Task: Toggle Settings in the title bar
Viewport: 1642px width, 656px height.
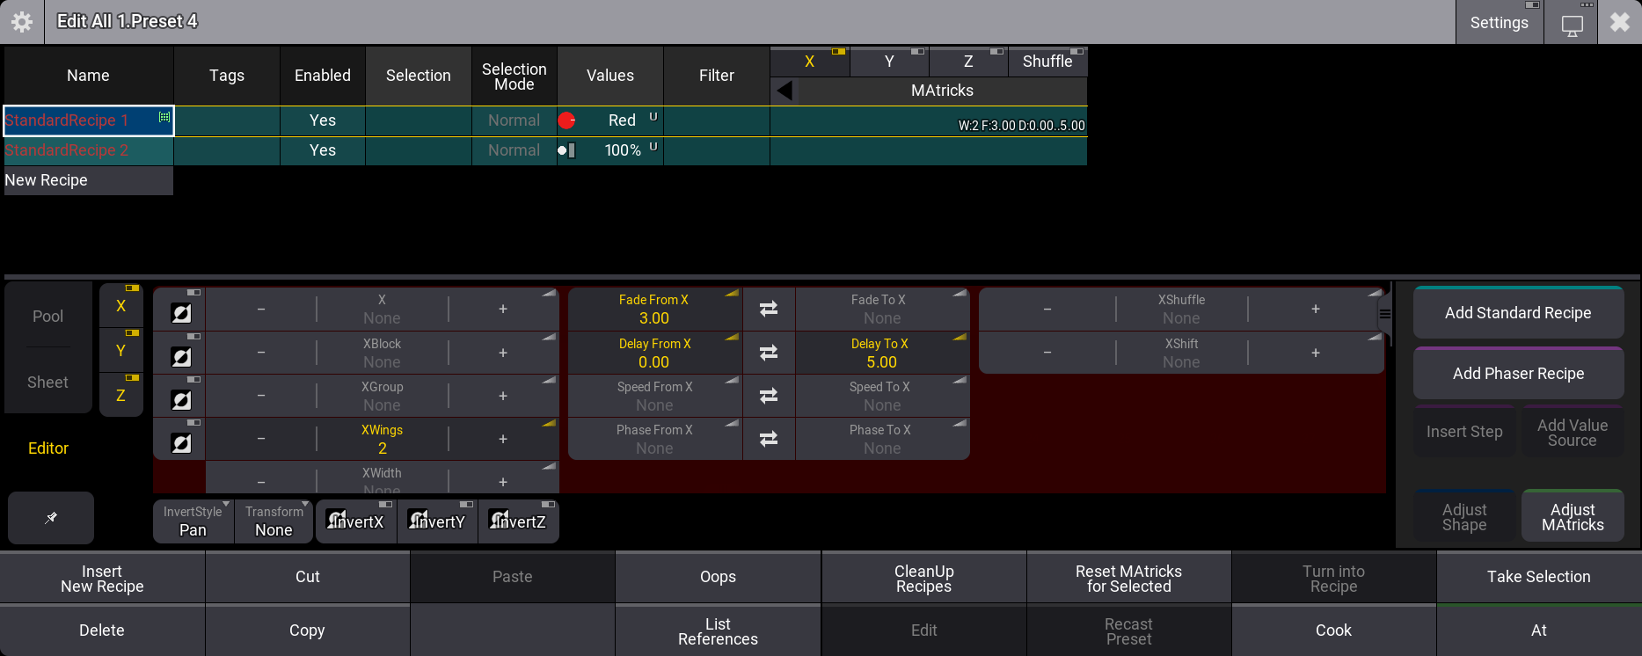Action: click(x=1500, y=23)
